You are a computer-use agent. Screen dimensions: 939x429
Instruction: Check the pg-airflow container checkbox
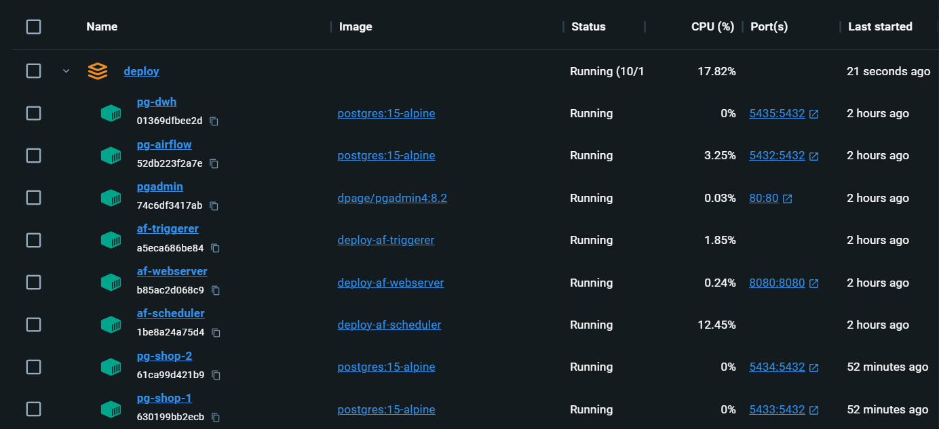pyautogui.click(x=33, y=156)
